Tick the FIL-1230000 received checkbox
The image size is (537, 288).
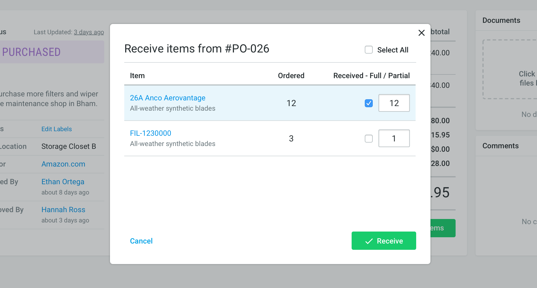point(369,139)
